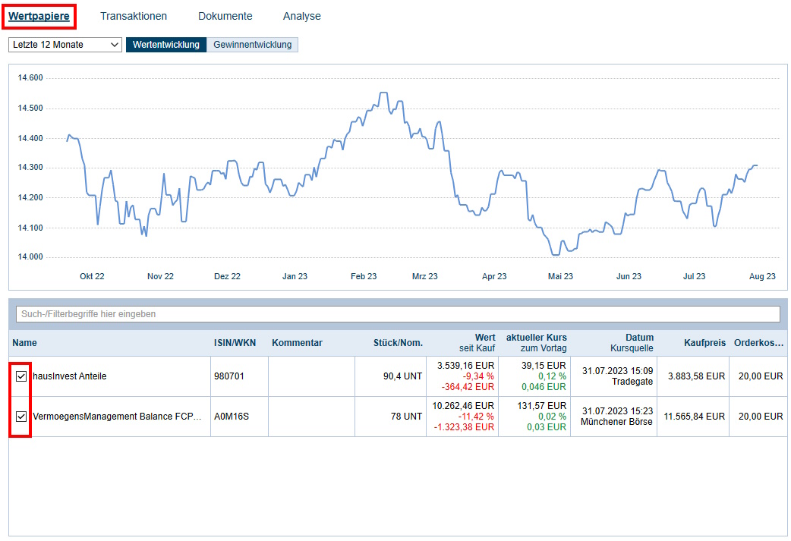Sort table by Name column header
This screenshot has width=791, height=541.
(24, 343)
